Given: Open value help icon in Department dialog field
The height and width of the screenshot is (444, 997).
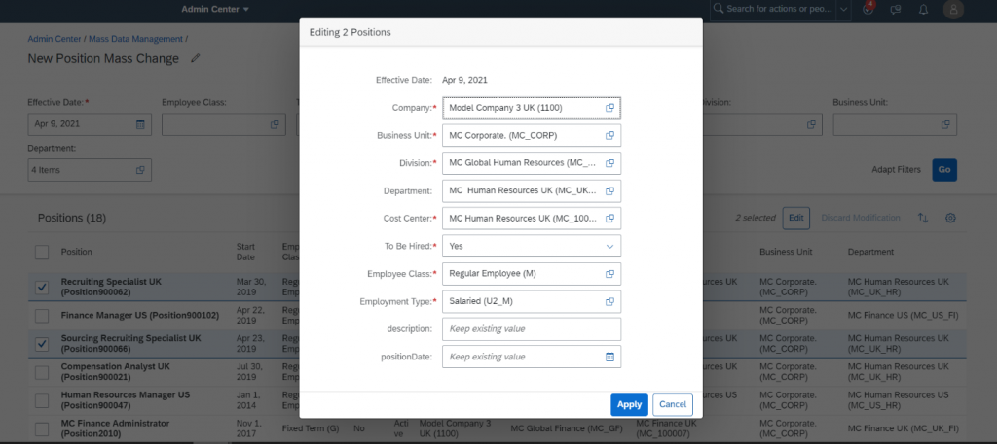Looking at the screenshot, I should pyautogui.click(x=609, y=191).
